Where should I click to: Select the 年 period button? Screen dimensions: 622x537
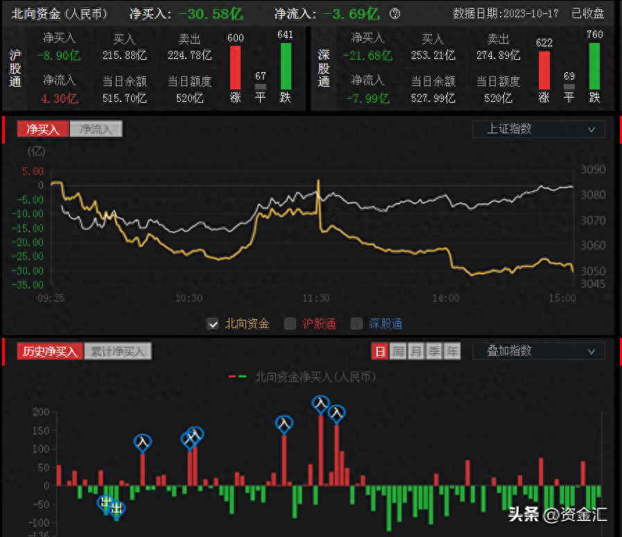coord(452,351)
